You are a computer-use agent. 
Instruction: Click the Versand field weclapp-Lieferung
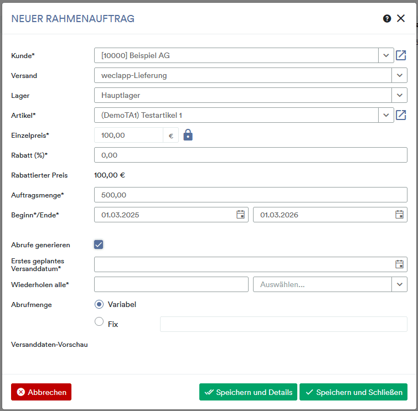tap(243, 75)
